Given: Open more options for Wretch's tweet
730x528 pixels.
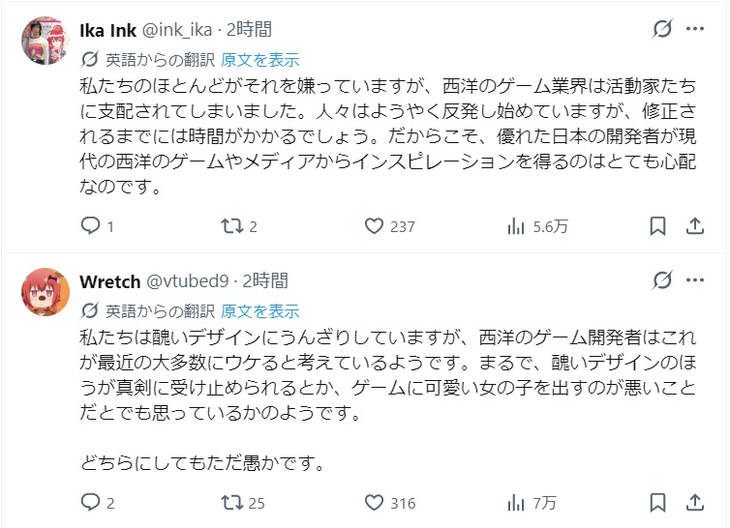Looking at the screenshot, I should pos(695,280).
